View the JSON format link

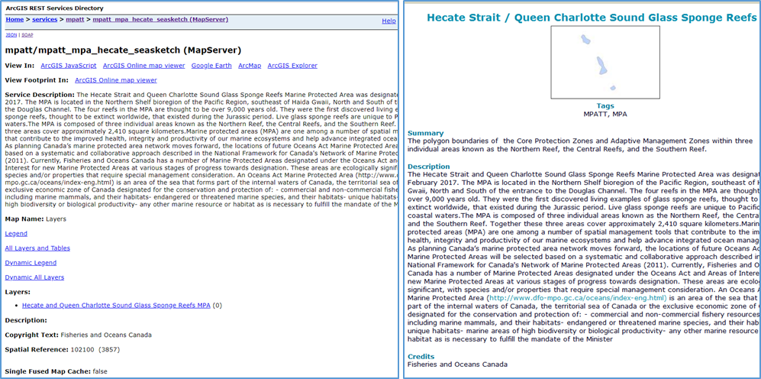[10, 35]
